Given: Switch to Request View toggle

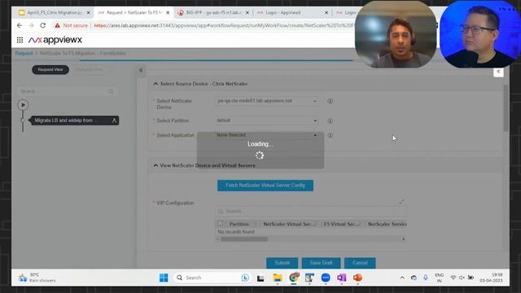Looking at the screenshot, I should coord(50,70).
